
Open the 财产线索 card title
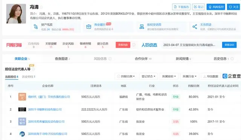tap(47, 24)
